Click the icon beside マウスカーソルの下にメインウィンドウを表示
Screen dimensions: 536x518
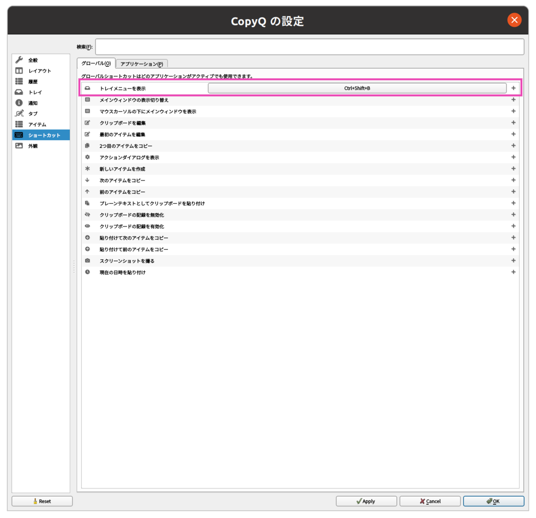(88, 111)
